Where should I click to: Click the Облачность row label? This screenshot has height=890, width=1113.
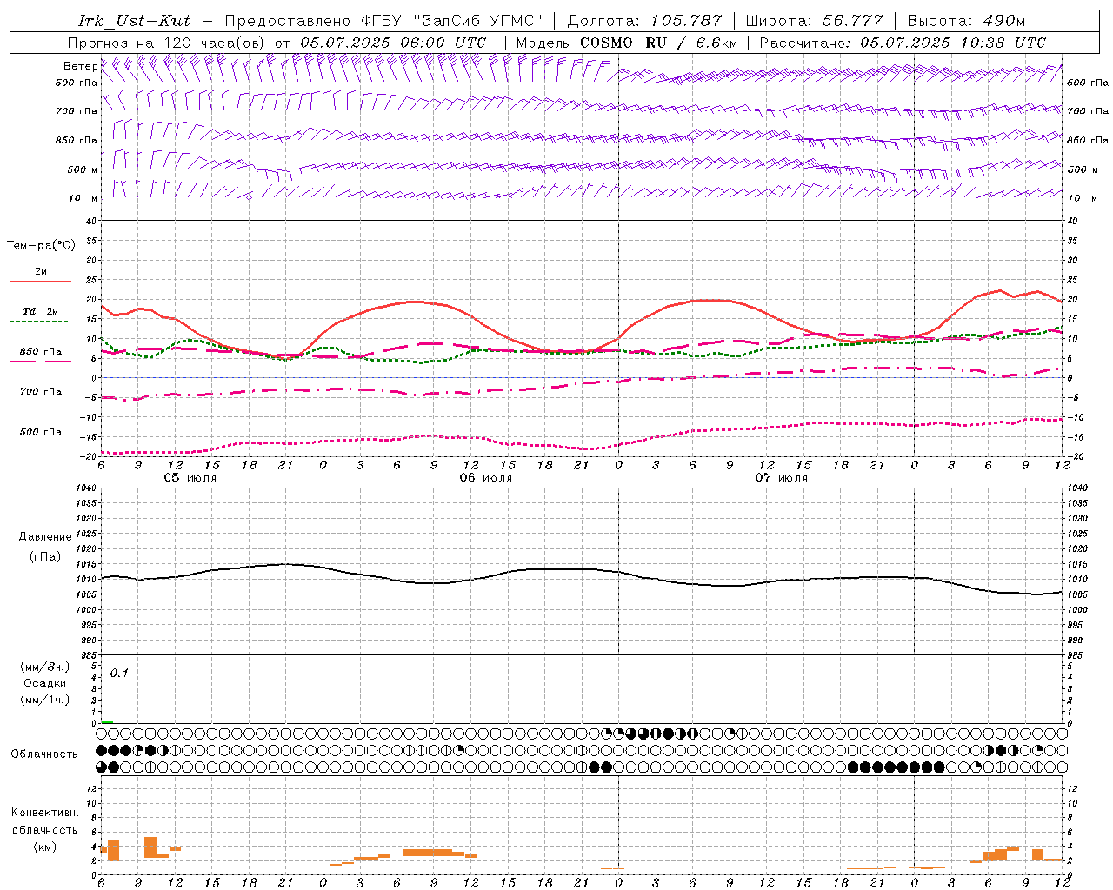tap(44, 754)
